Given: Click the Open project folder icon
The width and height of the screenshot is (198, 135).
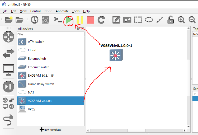Looking at the screenshot, I should [20, 20].
